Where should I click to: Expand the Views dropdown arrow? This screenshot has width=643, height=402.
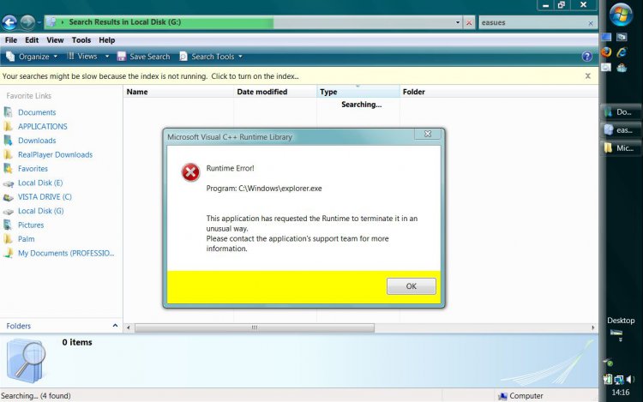105,57
